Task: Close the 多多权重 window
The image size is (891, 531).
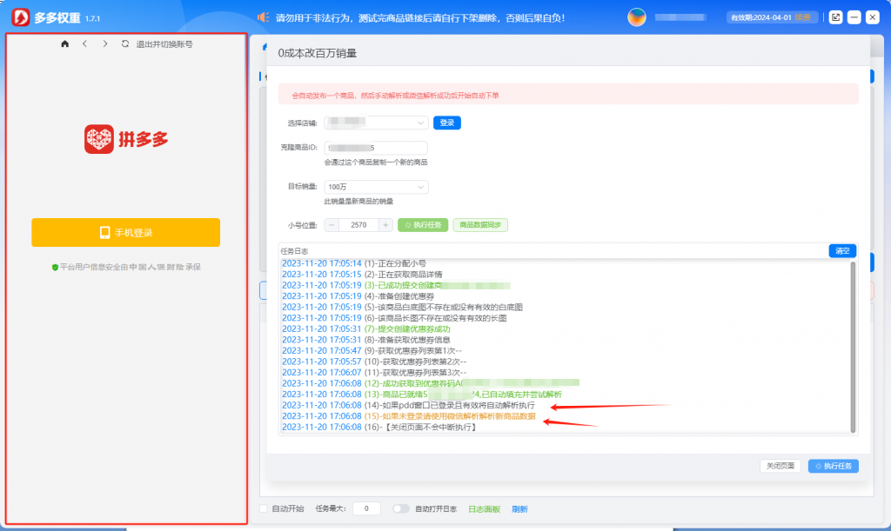Action: point(872,17)
